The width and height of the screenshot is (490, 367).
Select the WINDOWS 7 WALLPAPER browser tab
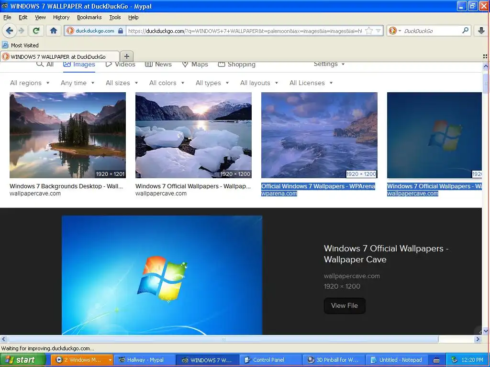(60, 56)
